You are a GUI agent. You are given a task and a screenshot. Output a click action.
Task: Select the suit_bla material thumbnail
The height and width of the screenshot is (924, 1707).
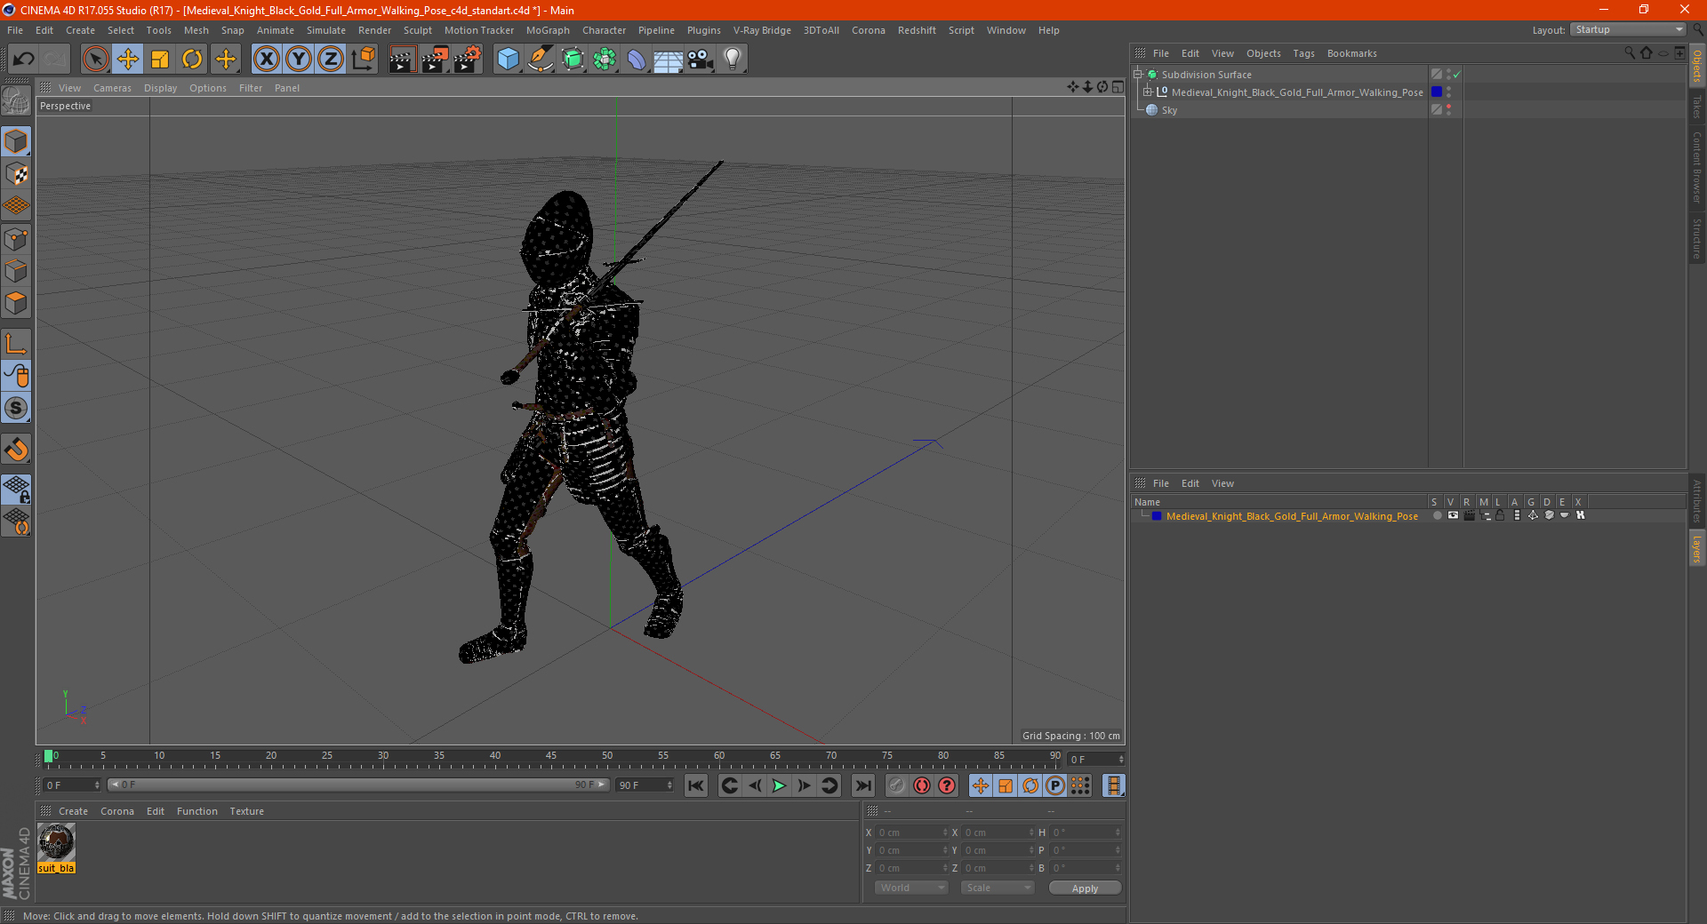[x=56, y=842]
